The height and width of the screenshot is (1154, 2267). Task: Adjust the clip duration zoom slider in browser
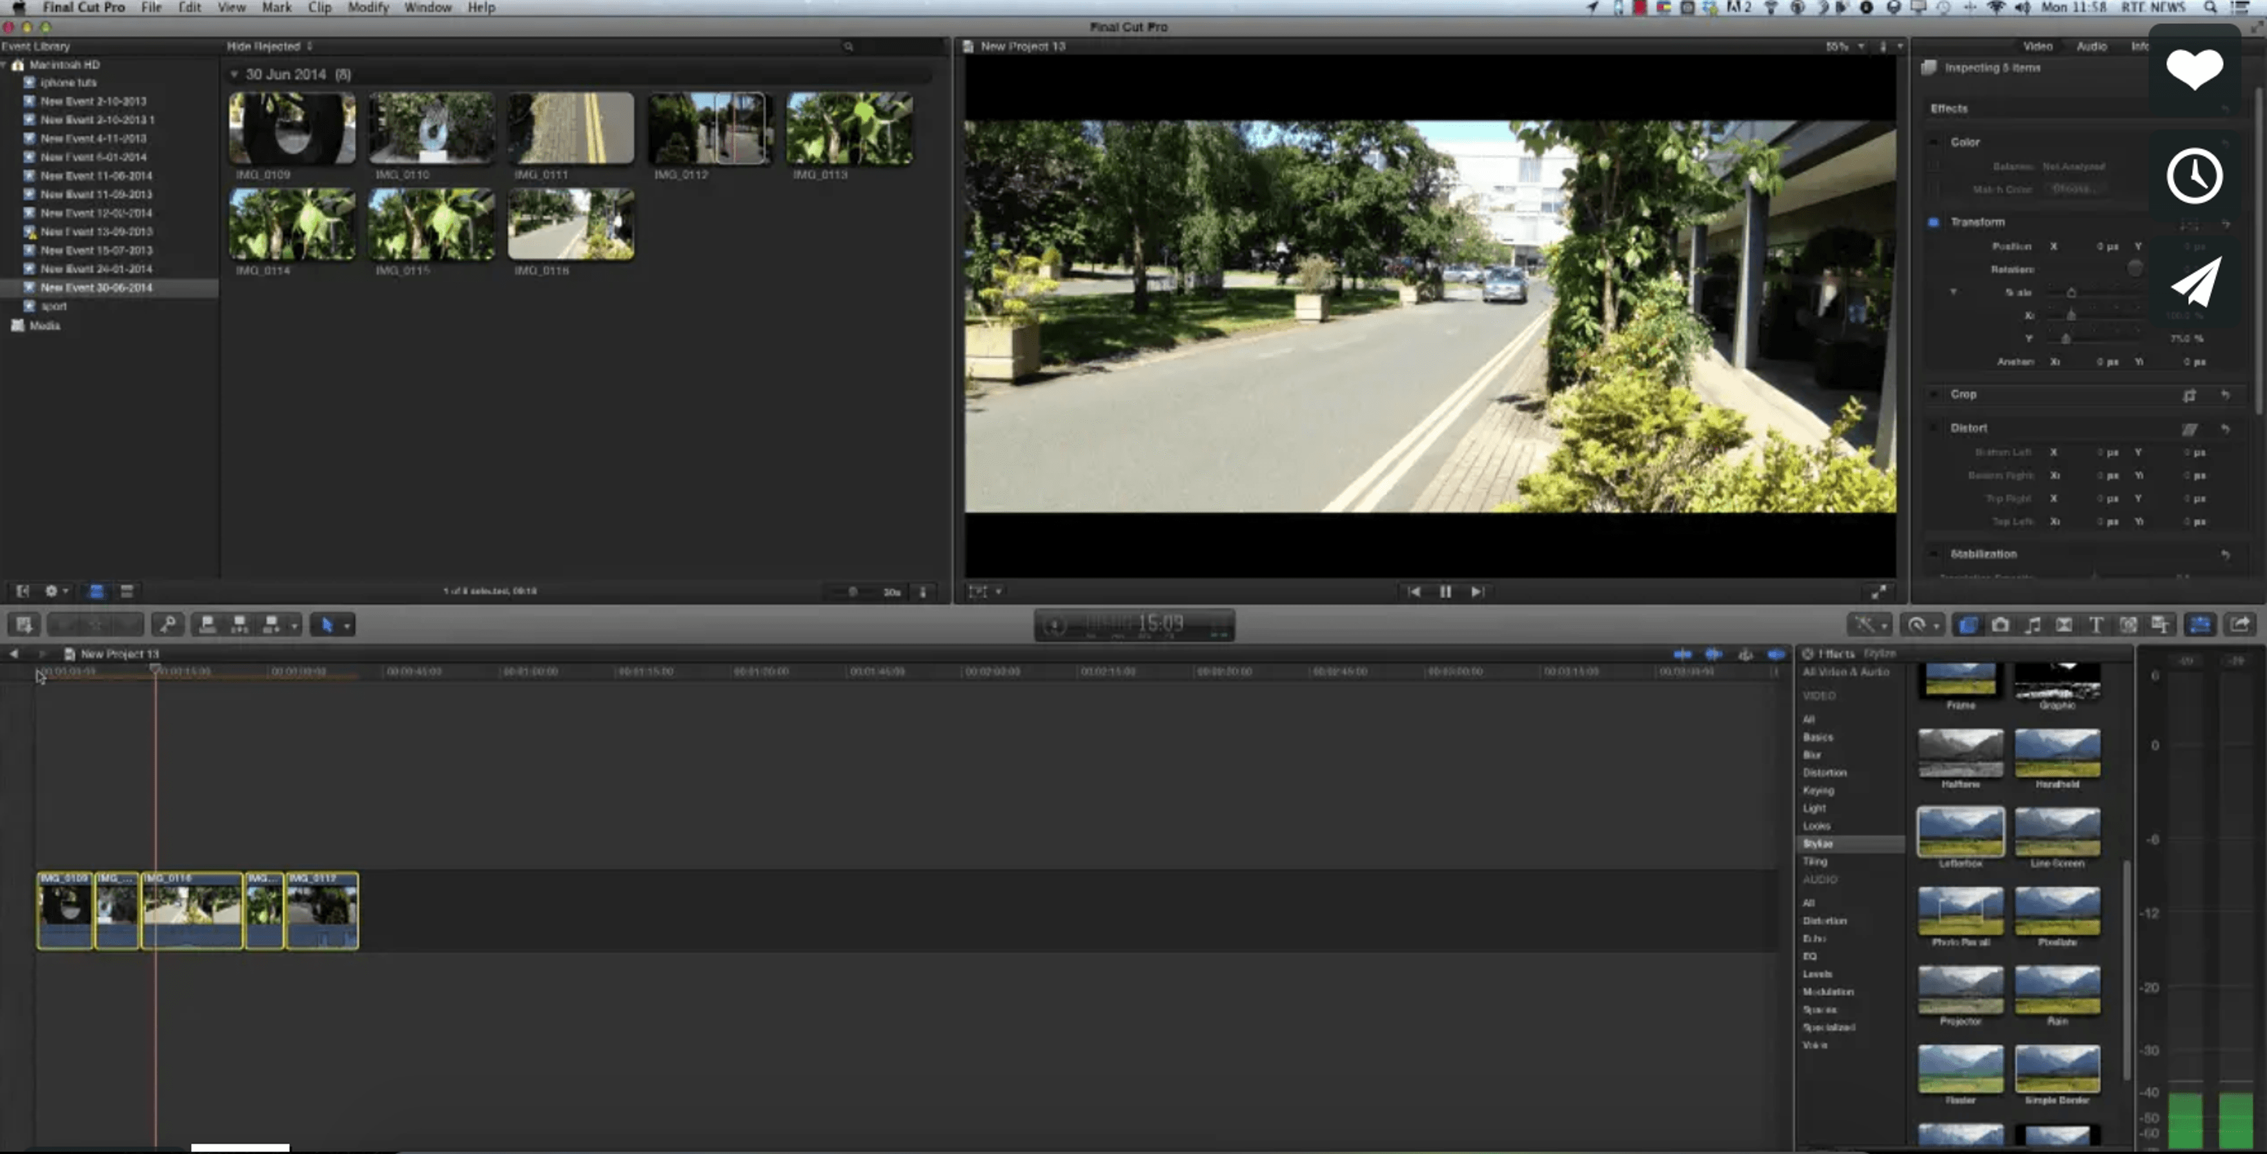tap(853, 592)
